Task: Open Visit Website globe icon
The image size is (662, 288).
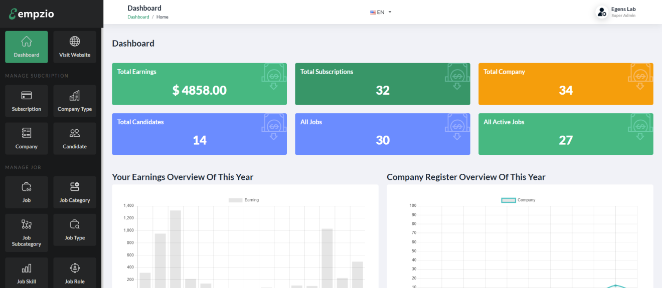Action: pos(75,42)
